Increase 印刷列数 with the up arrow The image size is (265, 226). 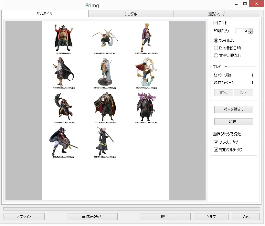click(x=250, y=30)
